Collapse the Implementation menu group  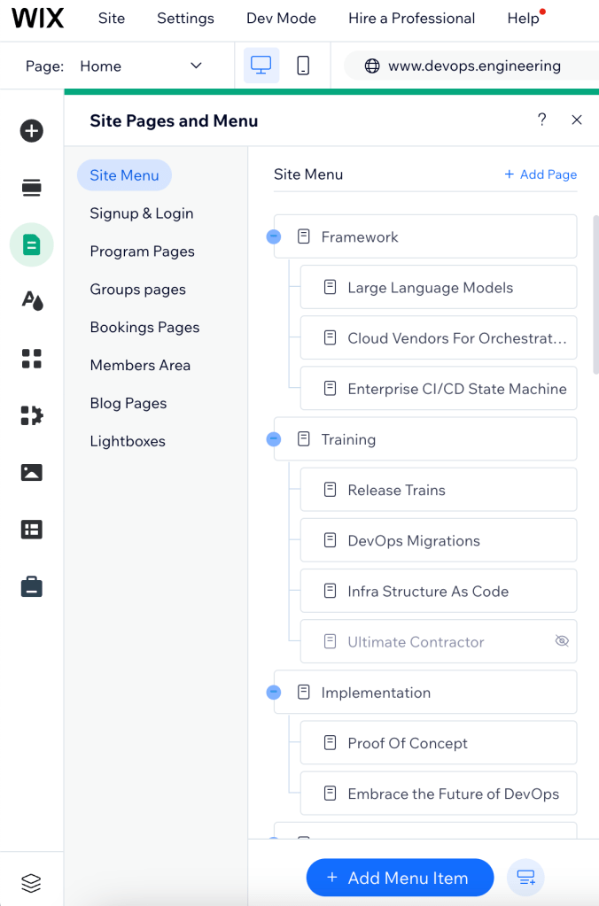(274, 693)
